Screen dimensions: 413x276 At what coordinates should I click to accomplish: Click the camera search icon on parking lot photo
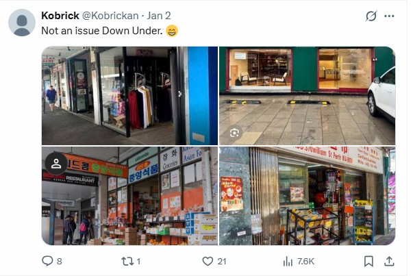coord(234,133)
